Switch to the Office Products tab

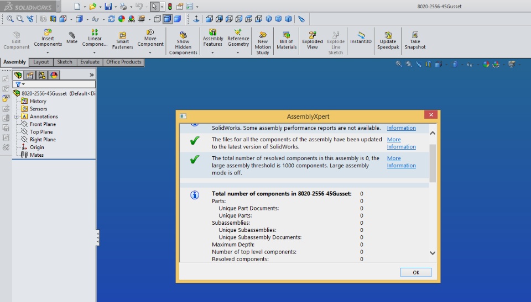click(x=123, y=62)
